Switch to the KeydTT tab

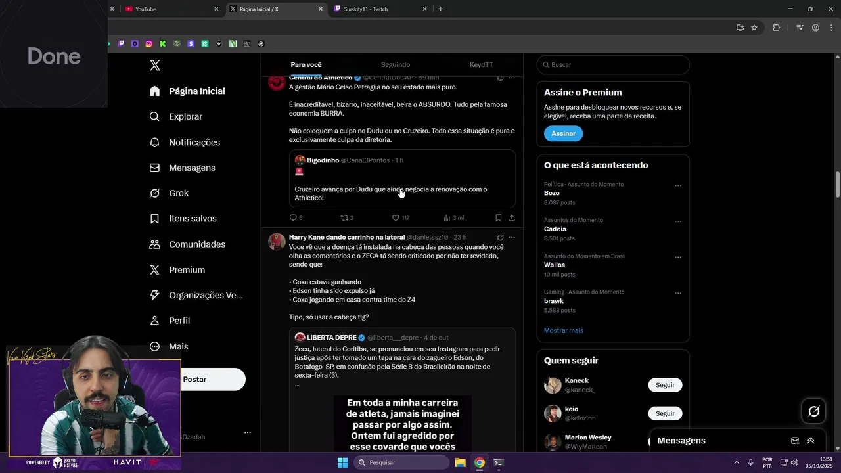tap(481, 64)
